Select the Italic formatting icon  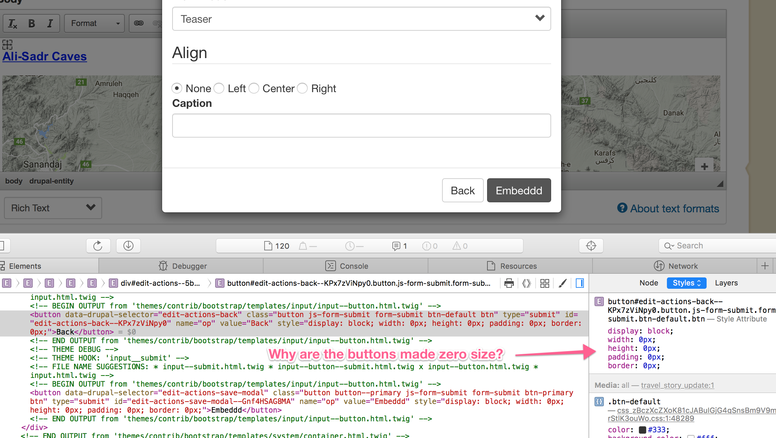click(x=50, y=23)
